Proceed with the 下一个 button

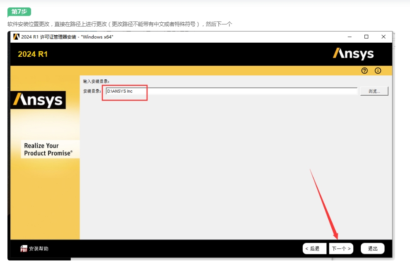(341, 248)
